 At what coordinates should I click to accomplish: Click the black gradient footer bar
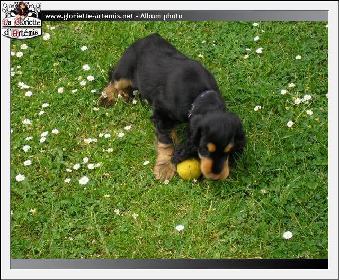click(x=169, y=264)
